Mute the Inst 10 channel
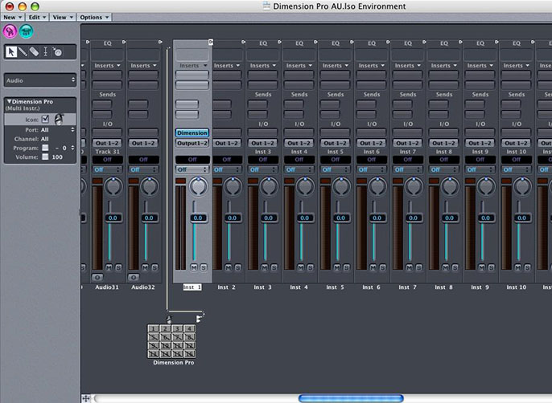 (517, 267)
